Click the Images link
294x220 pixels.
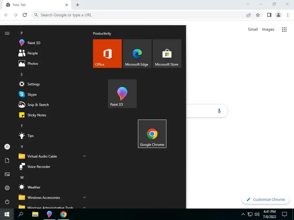tap(268, 30)
